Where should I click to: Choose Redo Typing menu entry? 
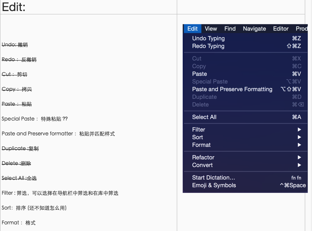245,46
